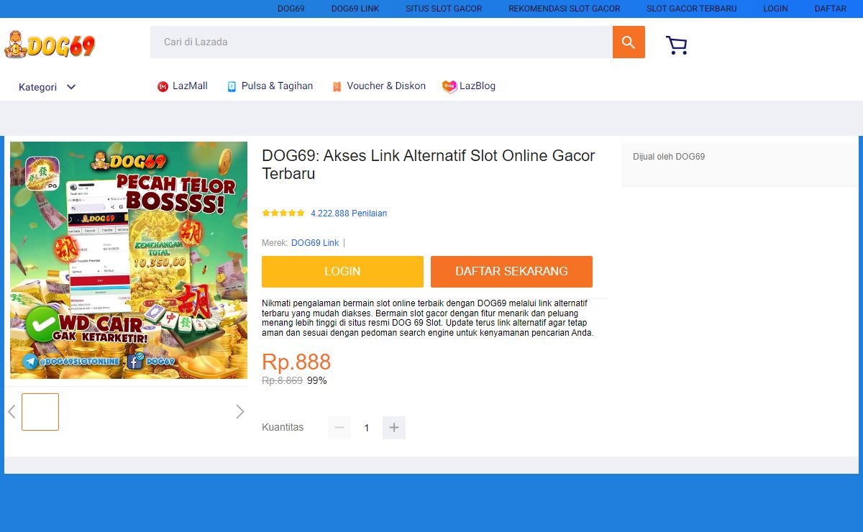
Task: Click the struck-through Rp.8.869 price
Action: 282,380
